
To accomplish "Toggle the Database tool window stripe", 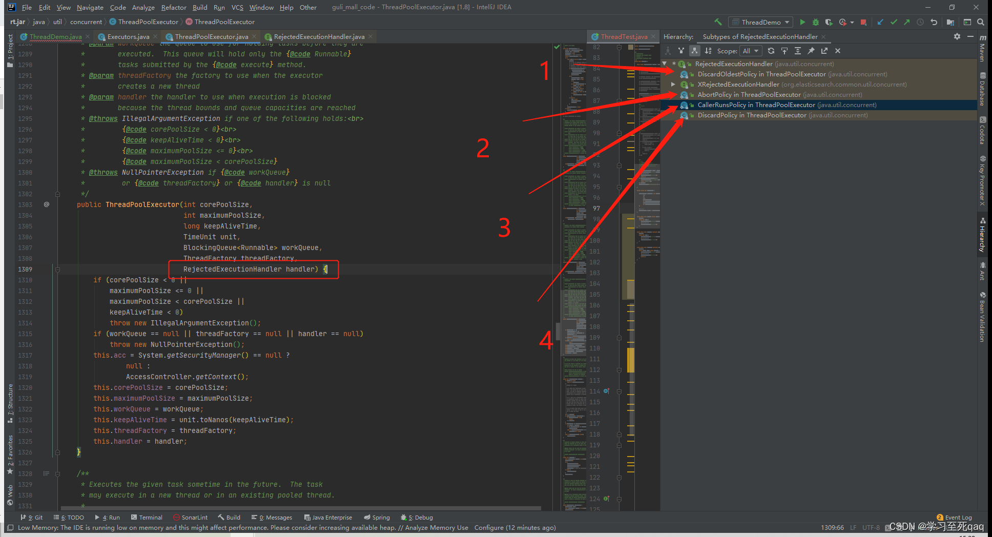I will click(x=982, y=89).
